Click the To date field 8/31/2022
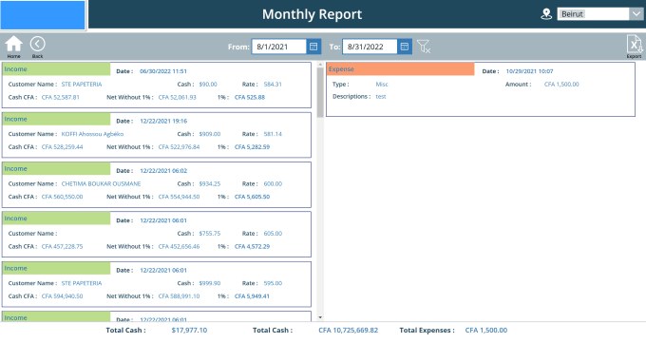646x343 pixels. 370,47
